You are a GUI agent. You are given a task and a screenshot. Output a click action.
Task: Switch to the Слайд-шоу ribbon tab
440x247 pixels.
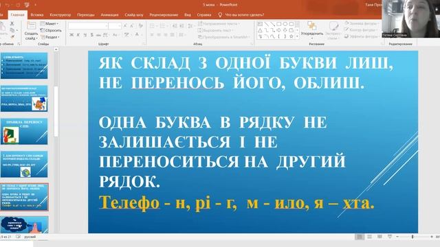coord(134,15)
